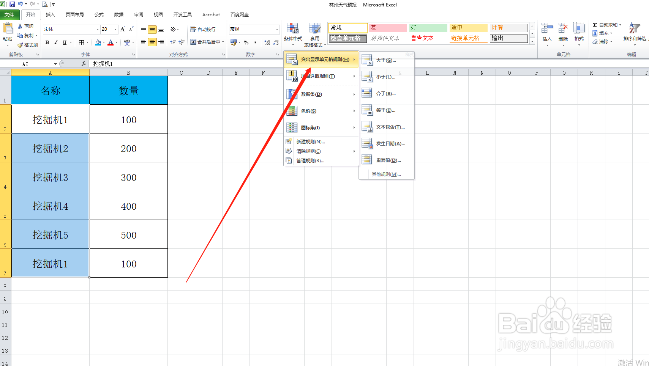Image resolution: width=649 pixels, height=366 pixels.
Task: Click the align right icon
Action: 161,42
